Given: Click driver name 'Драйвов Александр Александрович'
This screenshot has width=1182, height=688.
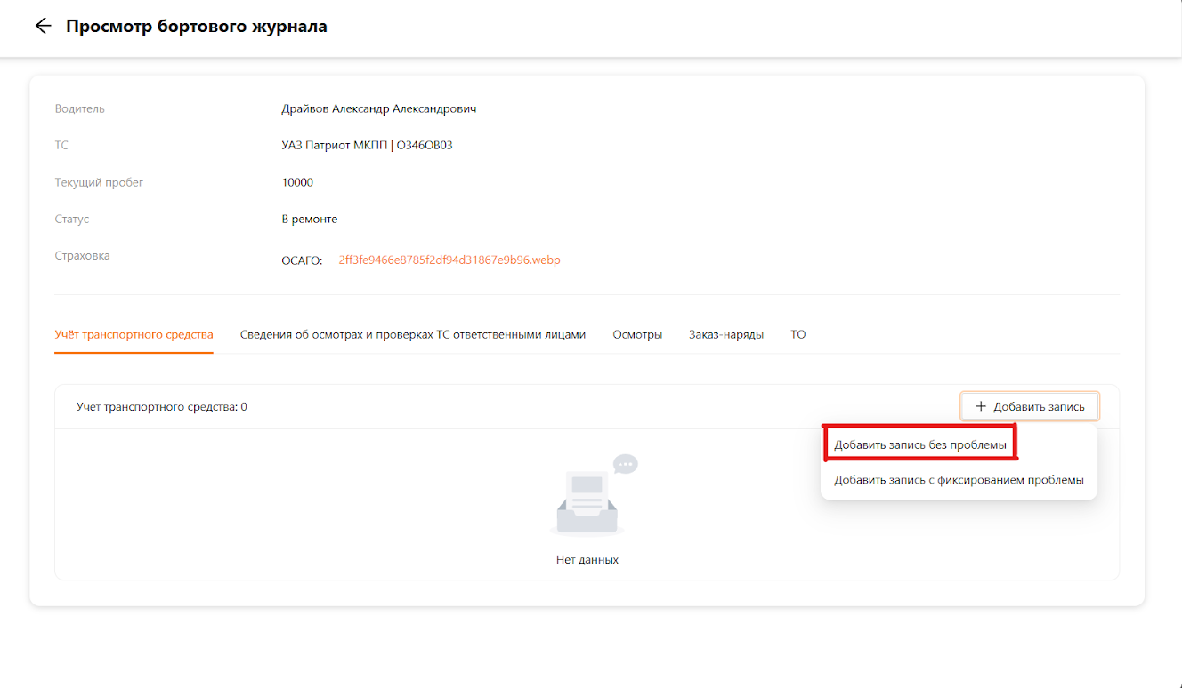Looking at the screenshot, I should (379, 108).
